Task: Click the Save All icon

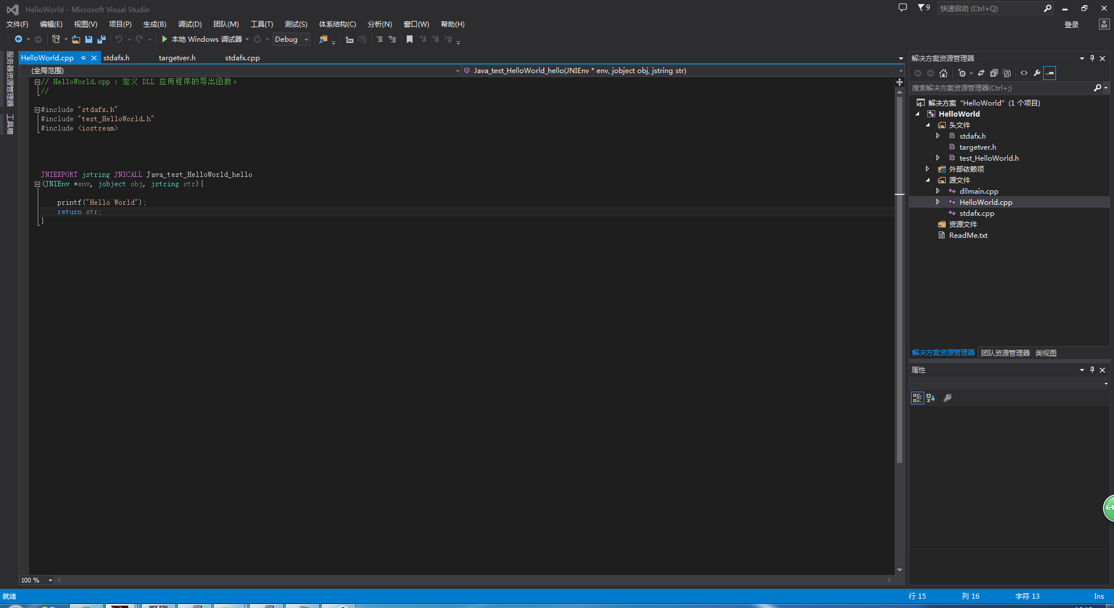Action: 102,39
